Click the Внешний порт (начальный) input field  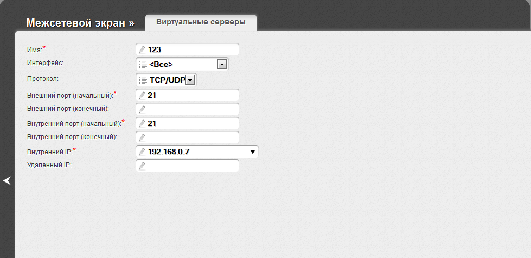[x=193, y=95]
